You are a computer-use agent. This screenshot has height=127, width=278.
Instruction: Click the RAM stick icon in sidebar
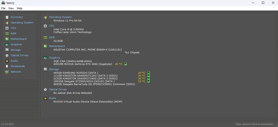pos(7,34)
